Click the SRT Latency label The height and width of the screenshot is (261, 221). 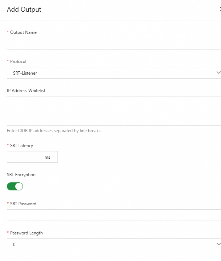pos(21,146)
